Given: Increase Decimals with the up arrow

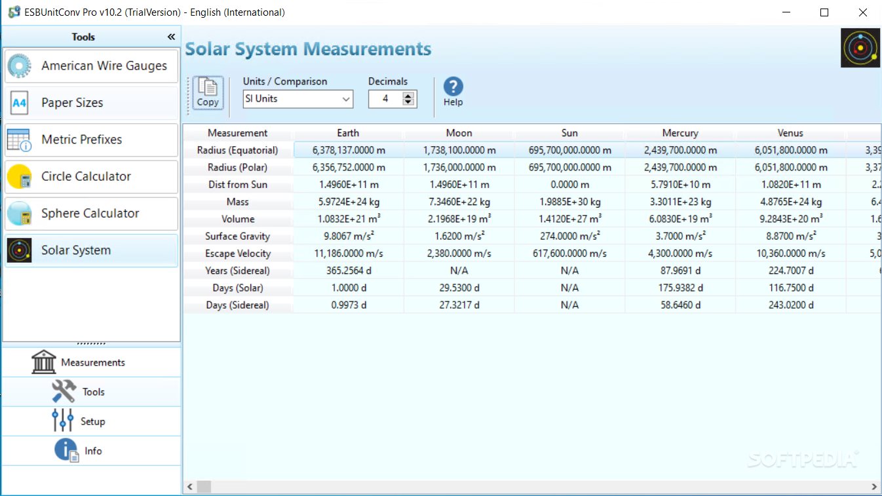Looking at the screenshot, I should click(409, 96).
